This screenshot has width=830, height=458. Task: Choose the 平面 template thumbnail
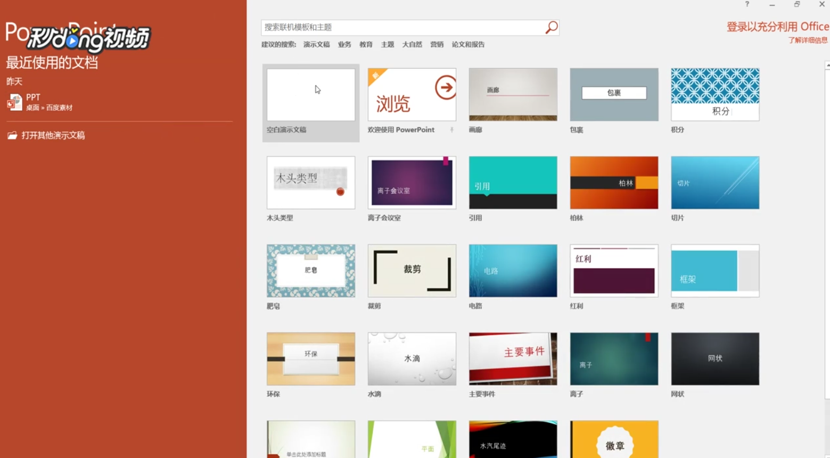[x=412, y=439]
